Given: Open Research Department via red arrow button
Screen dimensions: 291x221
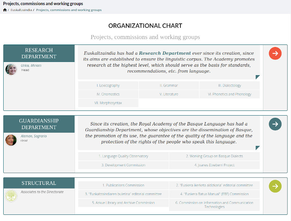Looking at the screenshot, I should click(x=275, y=53).
